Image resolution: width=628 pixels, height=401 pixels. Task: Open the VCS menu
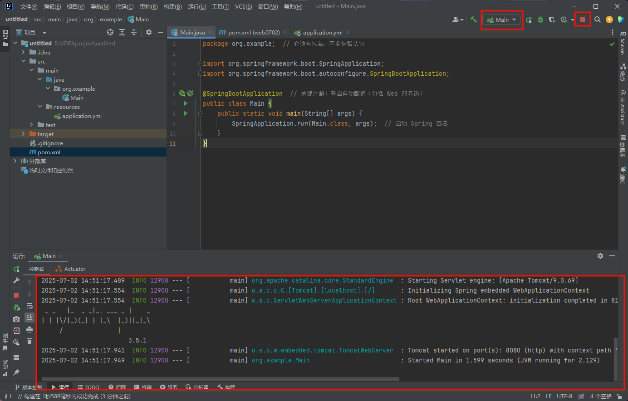244,6
